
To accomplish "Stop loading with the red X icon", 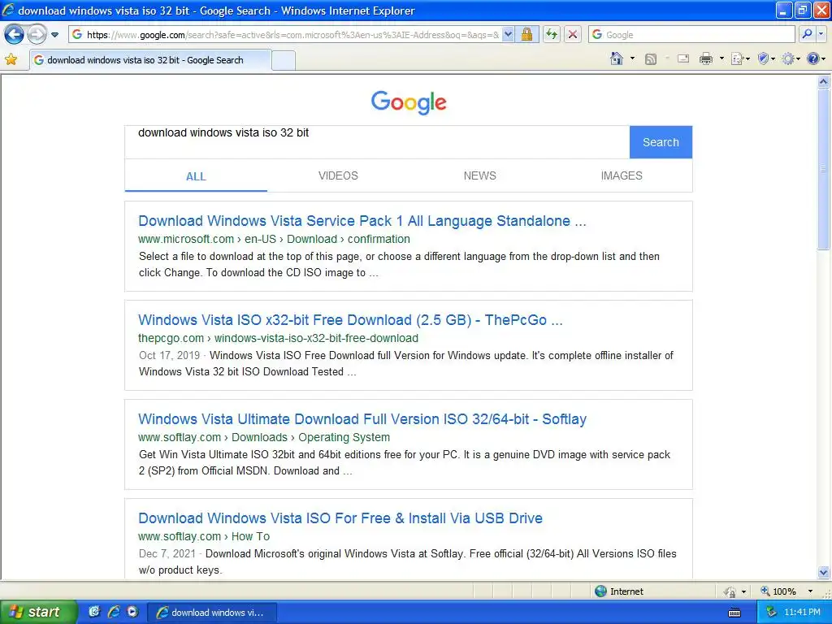I will [x=573, y=34].
